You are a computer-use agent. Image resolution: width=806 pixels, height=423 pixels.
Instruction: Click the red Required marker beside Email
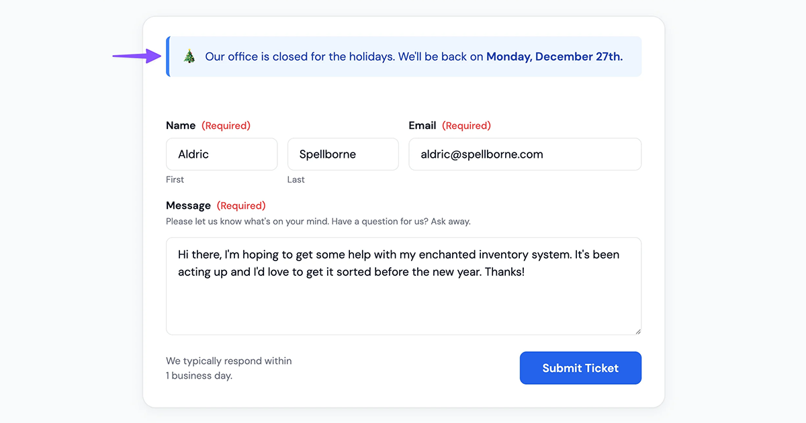(466, 126)
